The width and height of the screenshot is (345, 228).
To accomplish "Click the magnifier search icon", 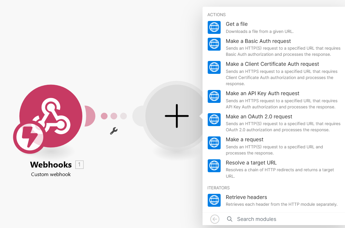I will (229, 219).
